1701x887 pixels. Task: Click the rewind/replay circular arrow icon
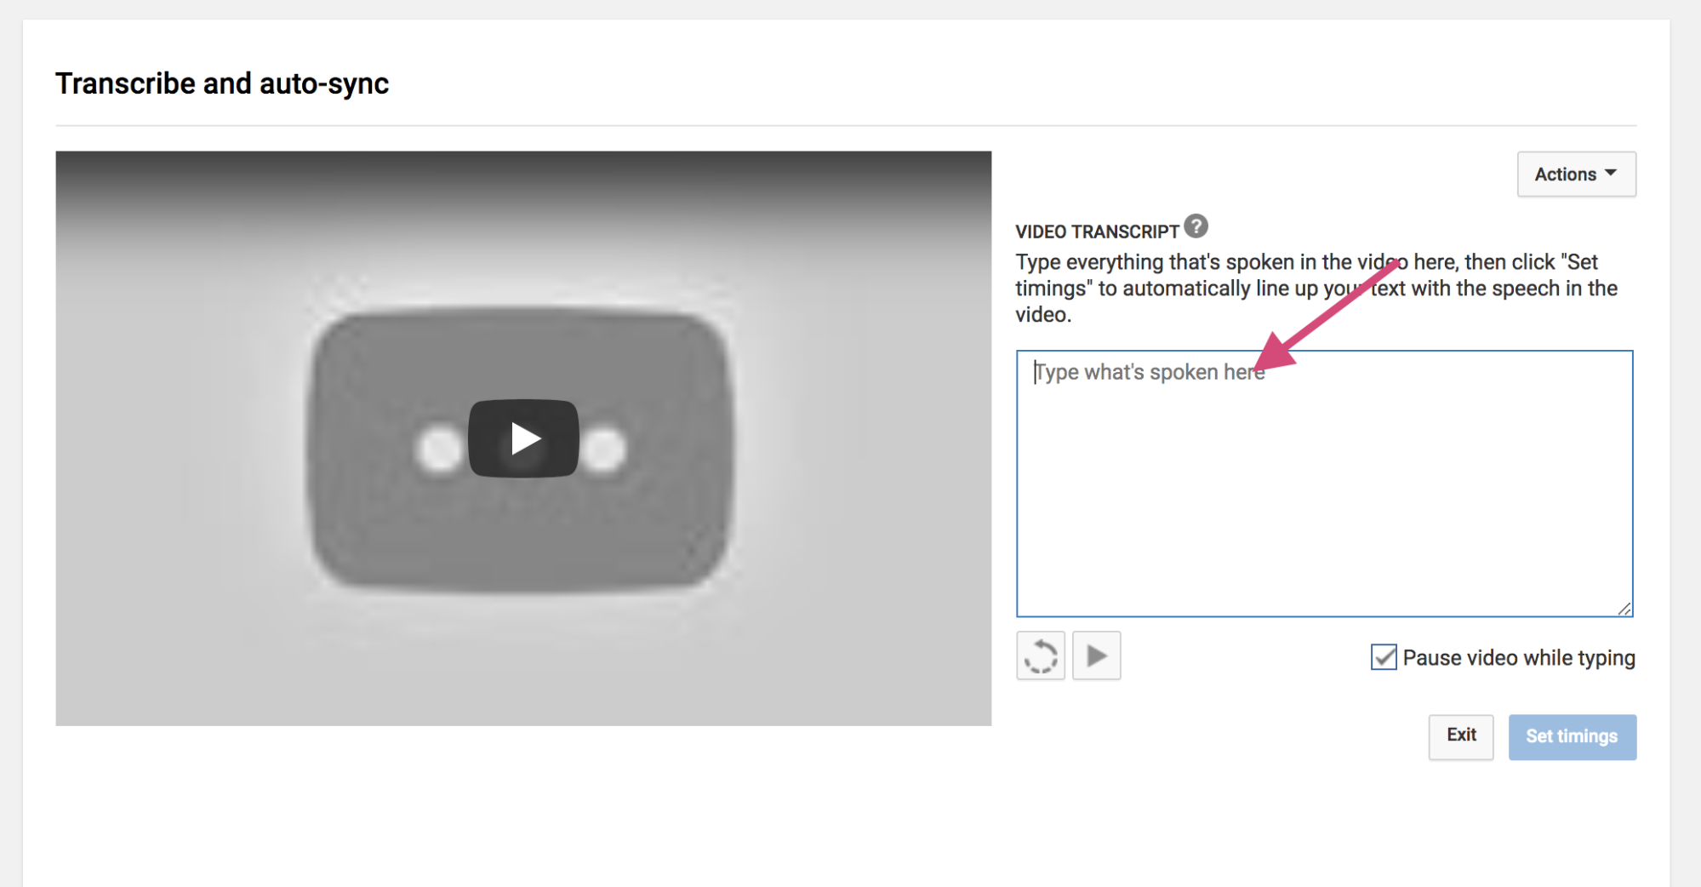tap(1041, 656)
